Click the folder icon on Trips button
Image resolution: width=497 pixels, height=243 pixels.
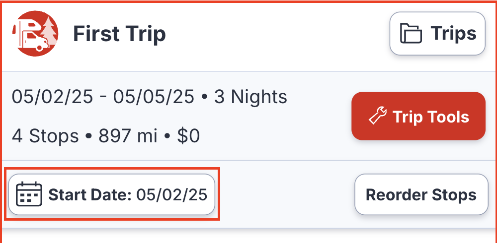[412, 34]
